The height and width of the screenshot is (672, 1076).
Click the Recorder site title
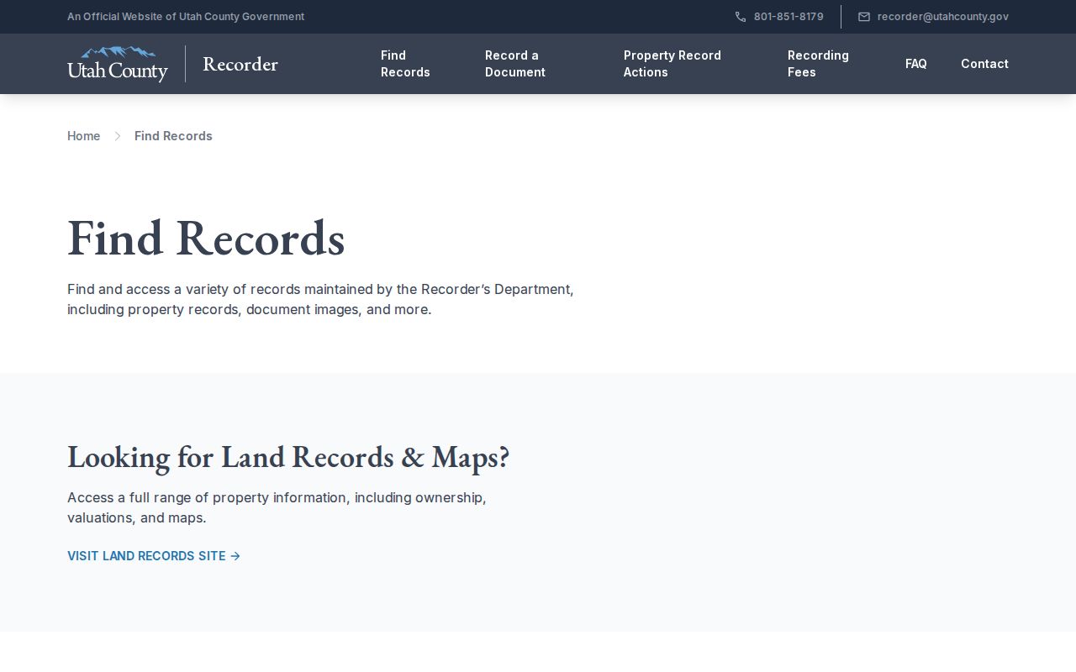tap(240, 64)
